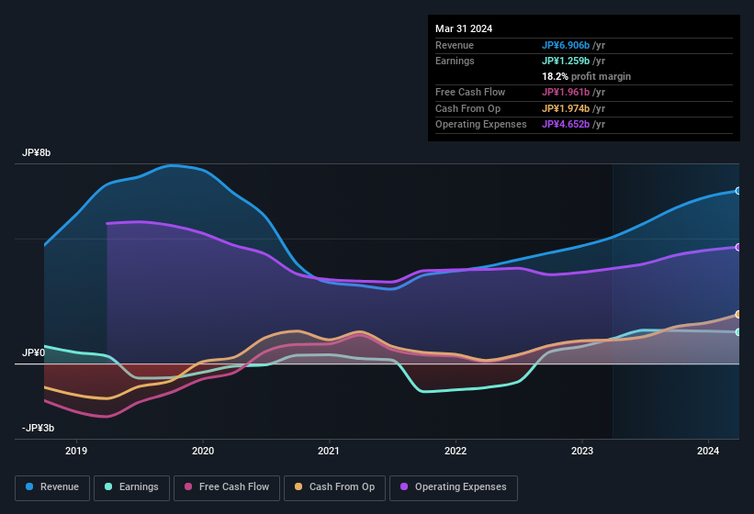Click the JP¥4.652b operating expenses value
The width and height of the screenshot is (754, 514).
[x=566, y=125]
